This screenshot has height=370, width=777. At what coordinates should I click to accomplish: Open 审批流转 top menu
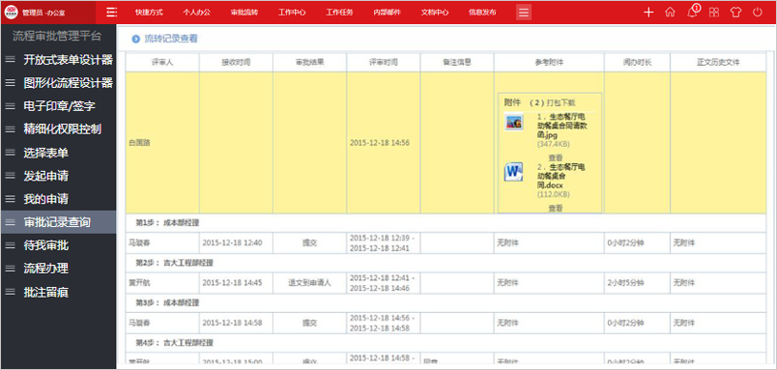click(x=245, y=13)
